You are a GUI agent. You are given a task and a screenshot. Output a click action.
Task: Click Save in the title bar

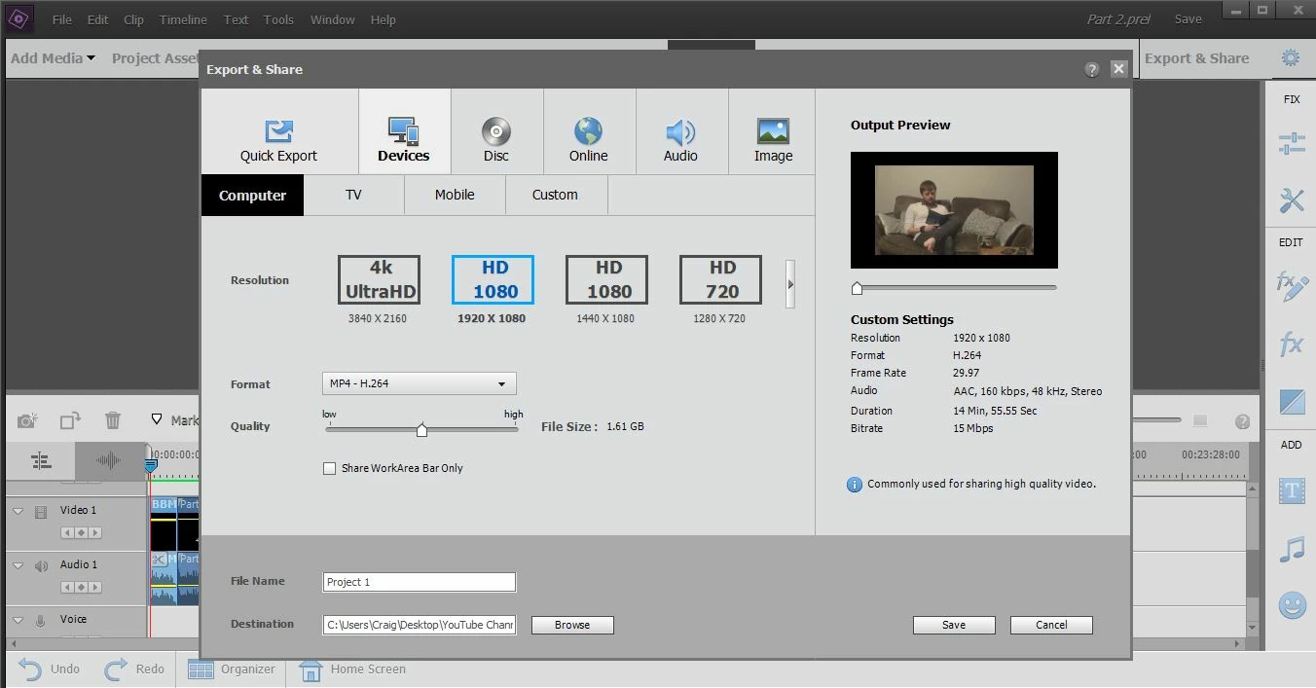(x=1188, y=19)
